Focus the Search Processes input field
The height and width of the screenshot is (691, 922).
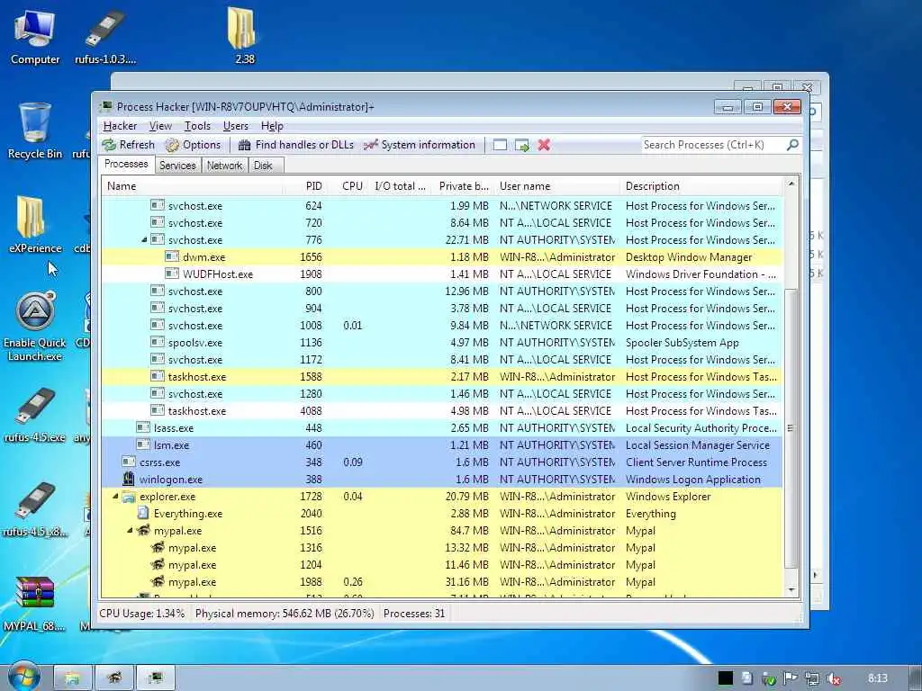coord(714,145)
